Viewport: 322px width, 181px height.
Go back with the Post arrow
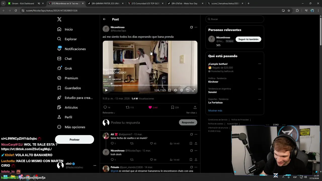point(104,19)
